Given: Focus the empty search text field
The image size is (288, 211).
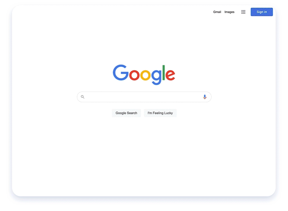Looking at the screenshot, I should 144,97.
